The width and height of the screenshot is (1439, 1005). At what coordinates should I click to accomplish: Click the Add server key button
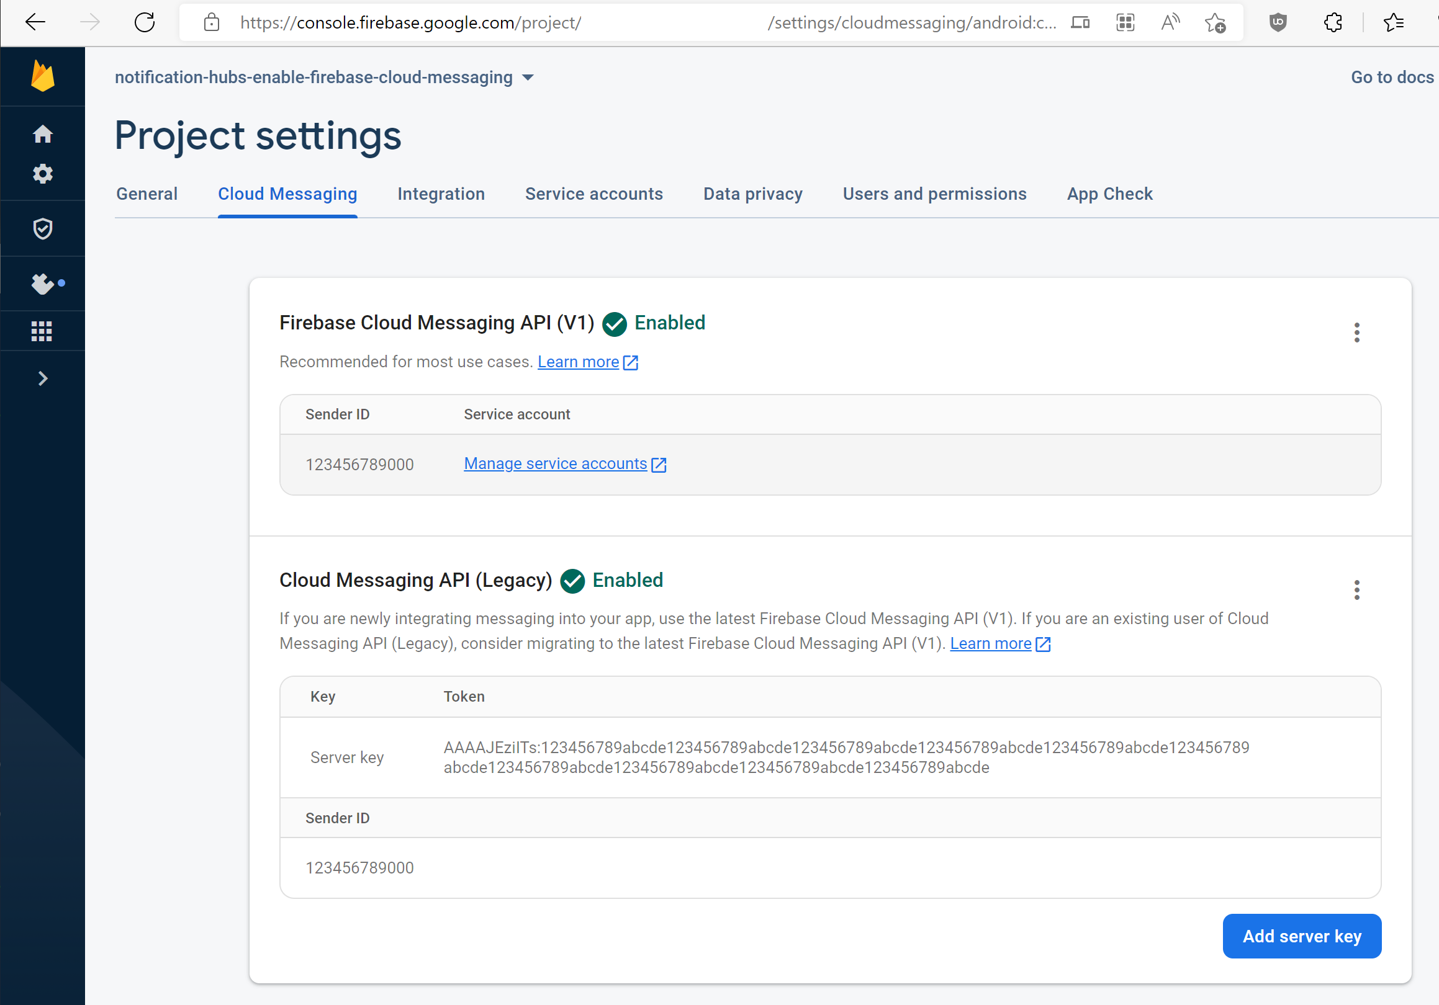(x=1301, y=936)
